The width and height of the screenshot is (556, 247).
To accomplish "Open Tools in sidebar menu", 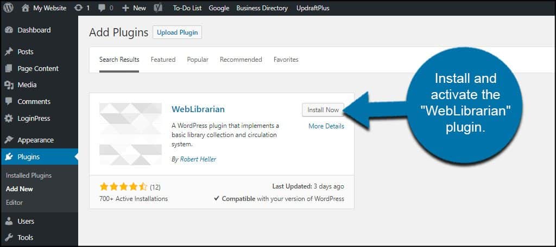I will point(25,237).
